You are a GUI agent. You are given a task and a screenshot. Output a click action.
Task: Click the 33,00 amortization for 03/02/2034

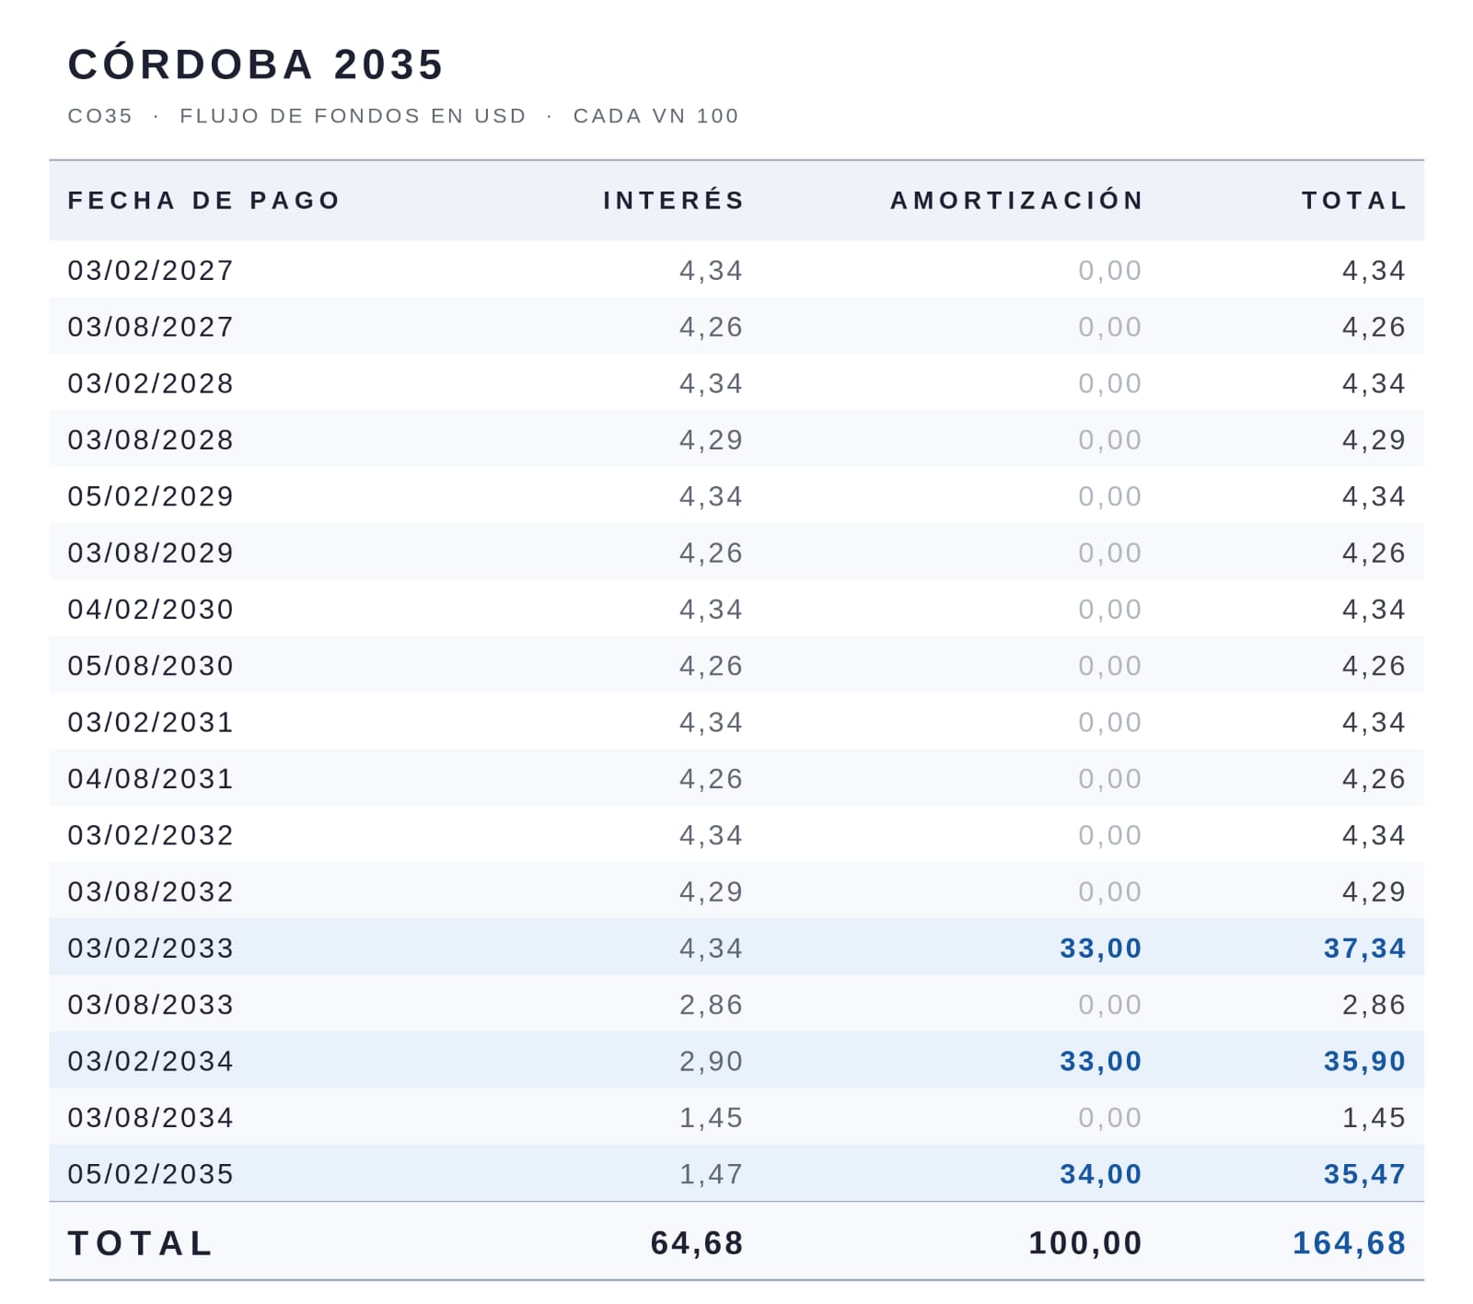1100,1061
